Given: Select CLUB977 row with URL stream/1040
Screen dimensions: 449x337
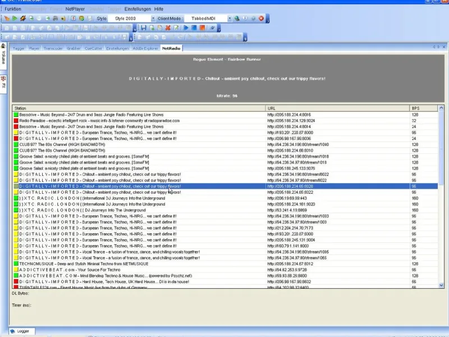Looking at the screenshot, I should pos(226,144).
